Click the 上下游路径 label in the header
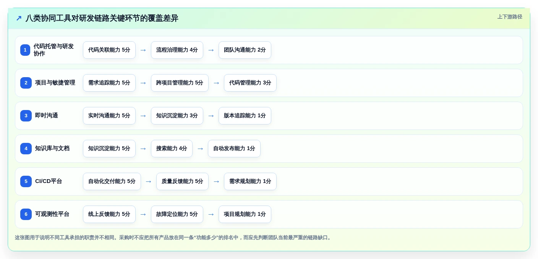This screenshot has width=538, height=259. click(x=510, y=17)
